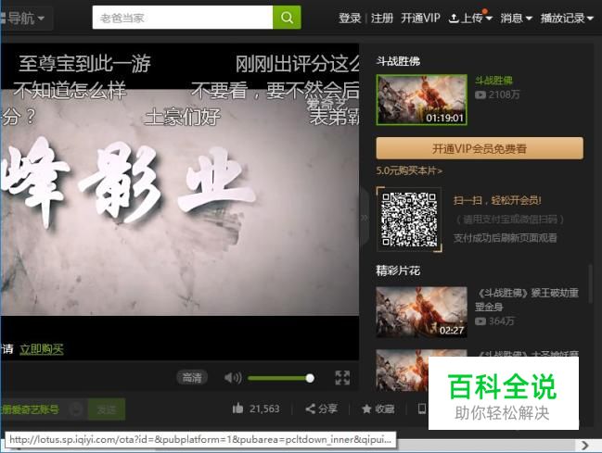This screenshot has height=453, width=602.
Task: Change video quality via 高清 button
Action: pyautogui.click(x=192, y=378)
